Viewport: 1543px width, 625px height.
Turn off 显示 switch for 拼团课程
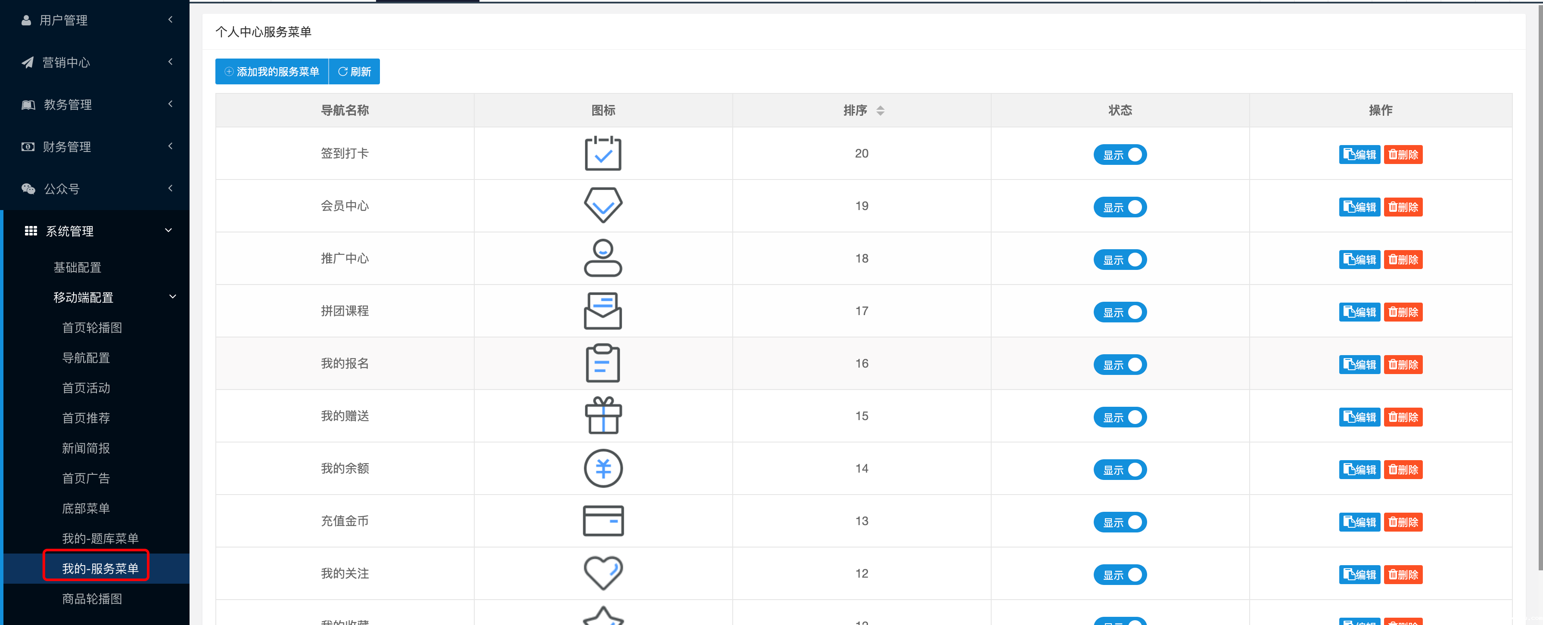(1120, 312)
